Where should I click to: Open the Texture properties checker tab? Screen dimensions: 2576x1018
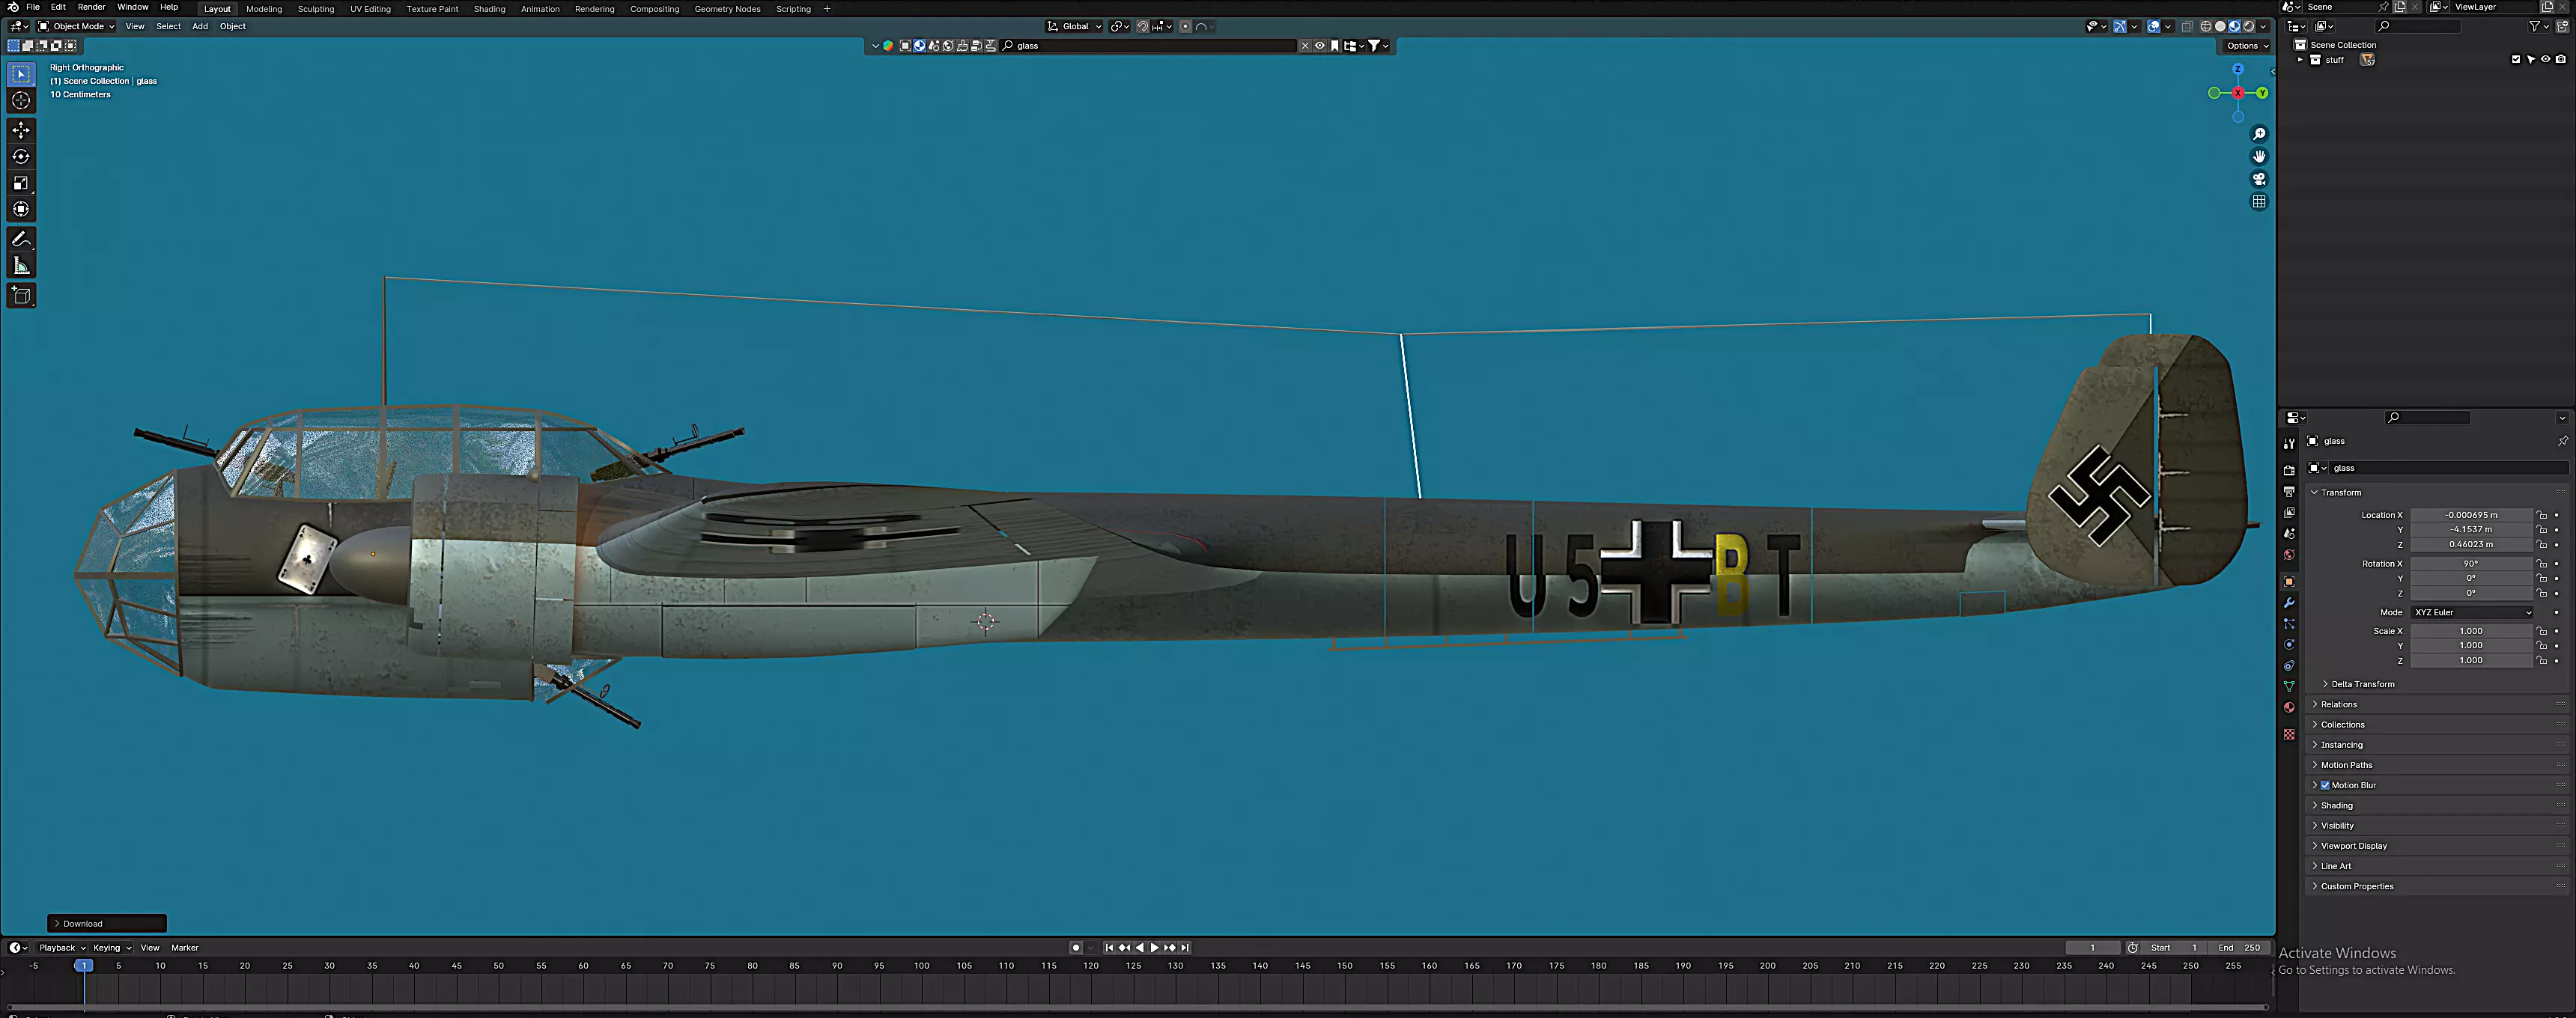point(2289,735)
